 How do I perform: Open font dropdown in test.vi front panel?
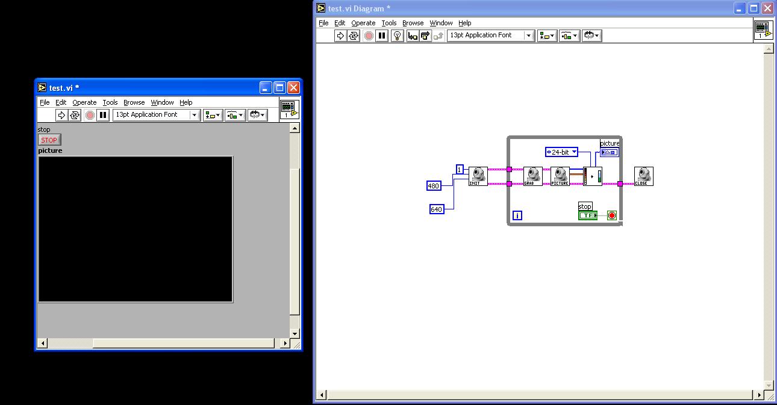[x=157, y=115]
